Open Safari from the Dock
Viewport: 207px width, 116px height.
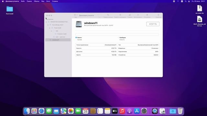[x=41, y=111]
